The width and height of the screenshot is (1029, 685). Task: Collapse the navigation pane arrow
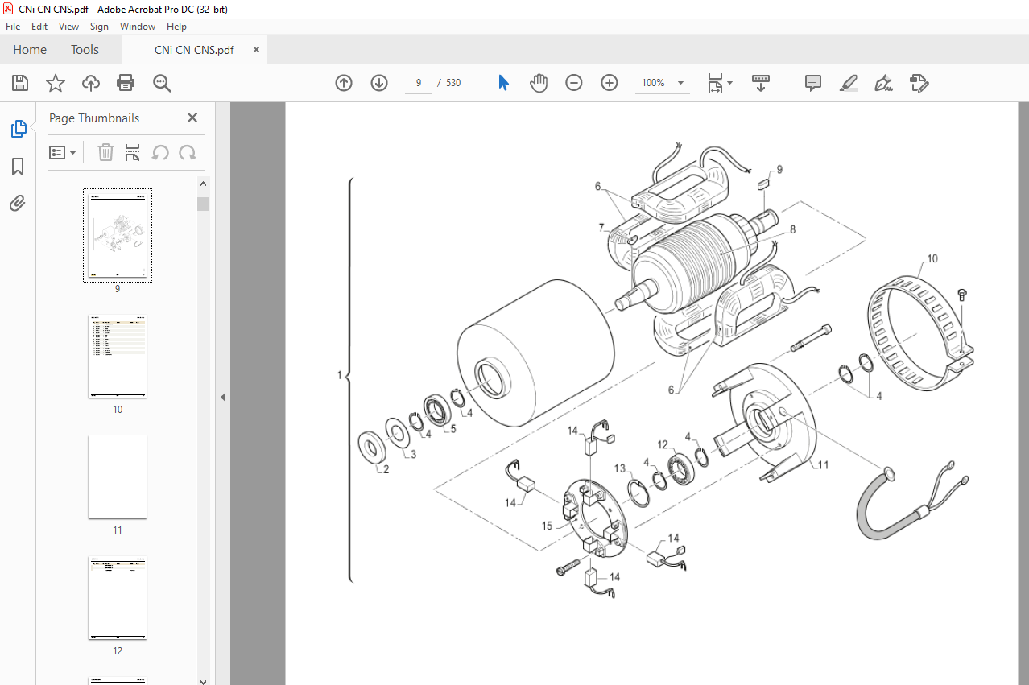tap(223, 397)
